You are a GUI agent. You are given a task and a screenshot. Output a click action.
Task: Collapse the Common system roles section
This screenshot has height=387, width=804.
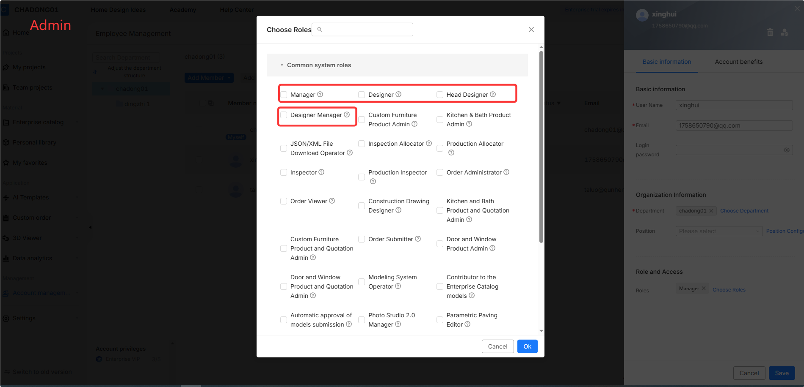coord(282,65)
